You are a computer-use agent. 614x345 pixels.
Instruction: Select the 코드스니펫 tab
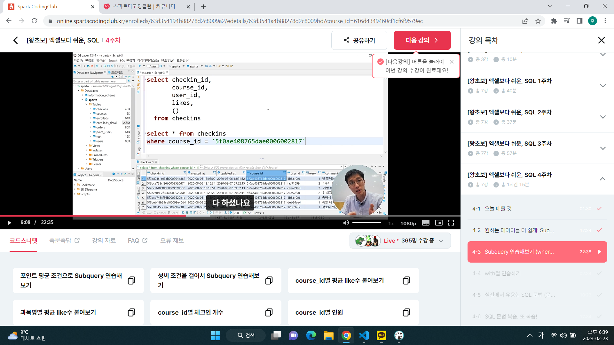point(23,241)
